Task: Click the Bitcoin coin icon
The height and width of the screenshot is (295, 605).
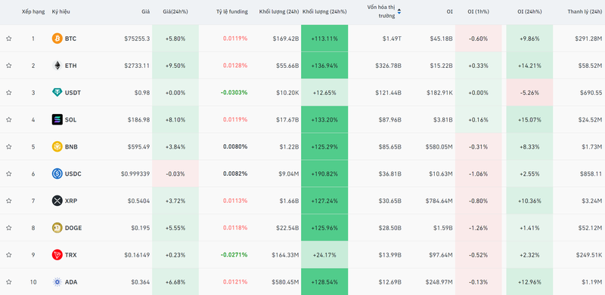Action: pos(57,38)
